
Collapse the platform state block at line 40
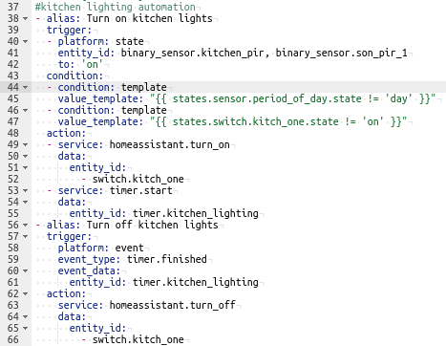click(26, 41)
